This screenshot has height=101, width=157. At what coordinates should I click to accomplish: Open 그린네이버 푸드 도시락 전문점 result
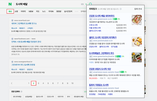click(x=23, y=65)
